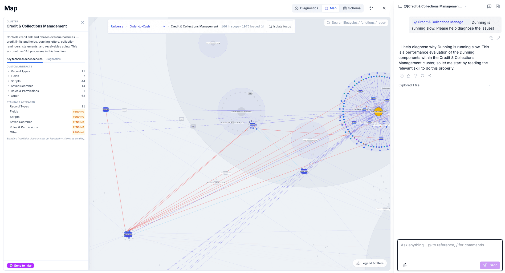
Task: Open the chat title dropdown chevron
Action: pyautogui.click(x=466, y=6)
